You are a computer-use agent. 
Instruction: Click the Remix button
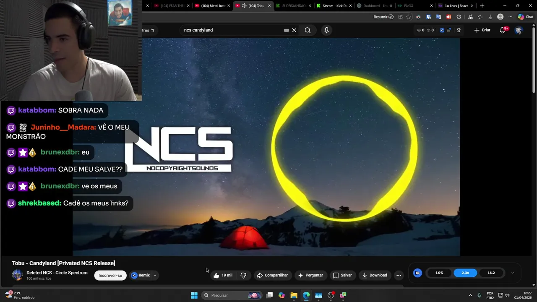[140, 276]
